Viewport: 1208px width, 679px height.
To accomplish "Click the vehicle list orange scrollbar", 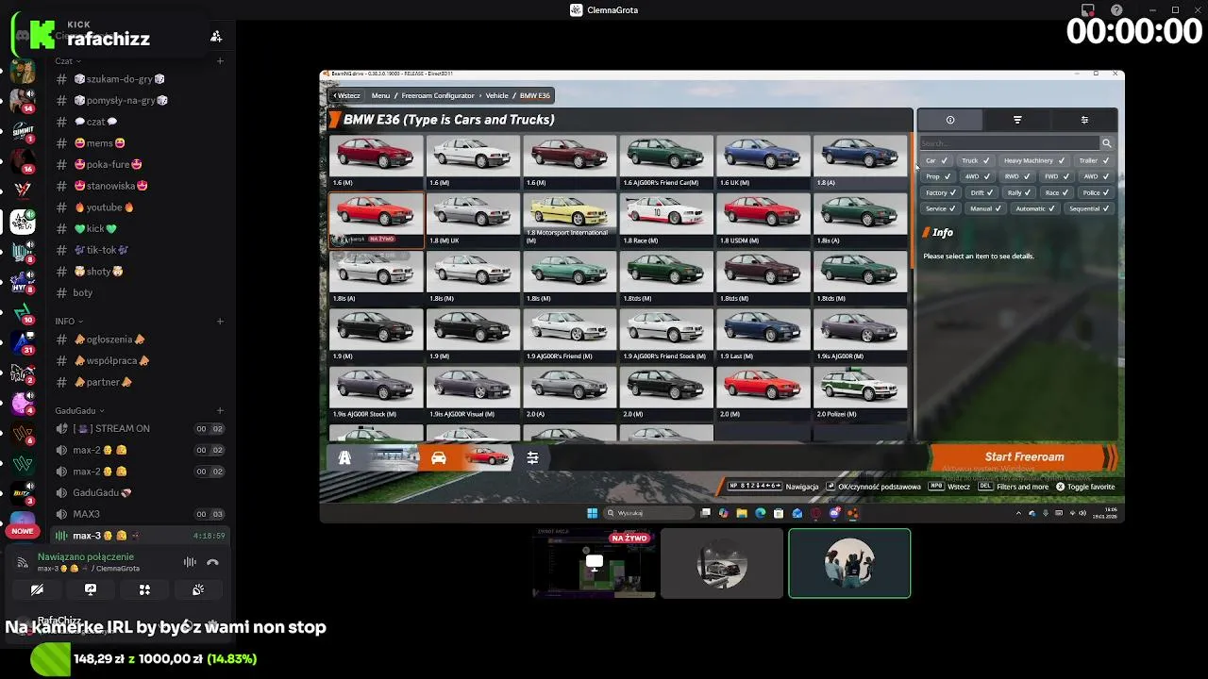I will 912,202.
